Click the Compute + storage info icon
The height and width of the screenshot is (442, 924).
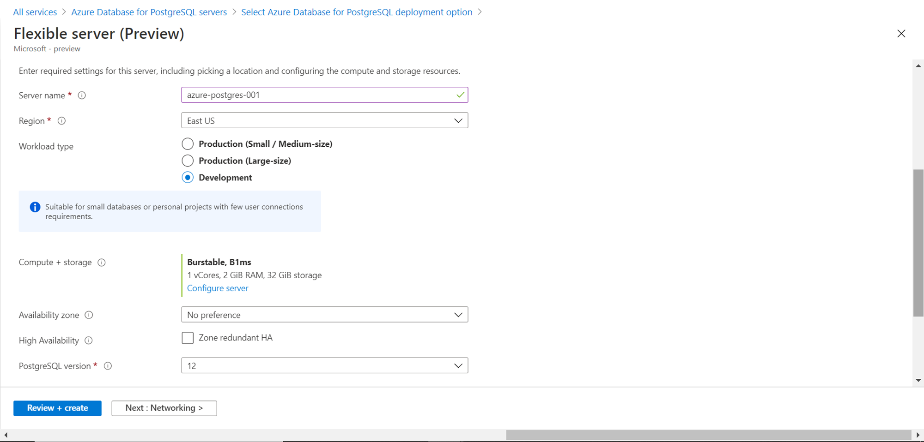(x=102, y=263)
